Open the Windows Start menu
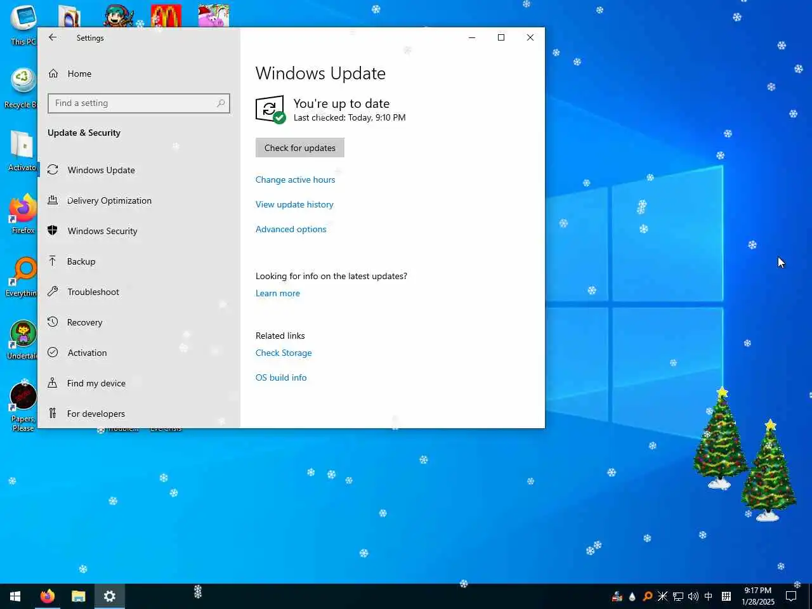Viewport: 812px width, 609px height. pos(15,596)
